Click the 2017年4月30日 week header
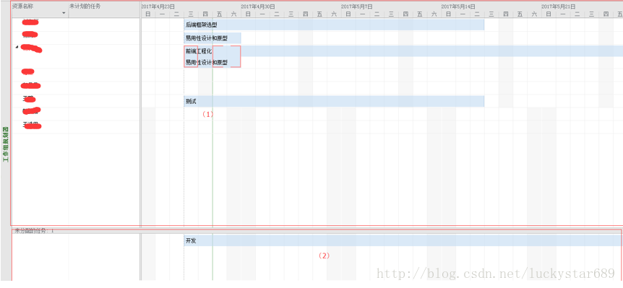The height and width of the screenshot is (288, 623). pyautogui.click(x=258, y=6)
